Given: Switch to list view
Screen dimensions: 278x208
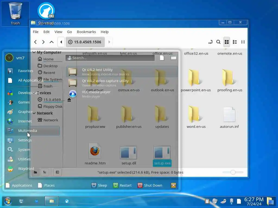Looking at the screenshot, I should [235, 42].
